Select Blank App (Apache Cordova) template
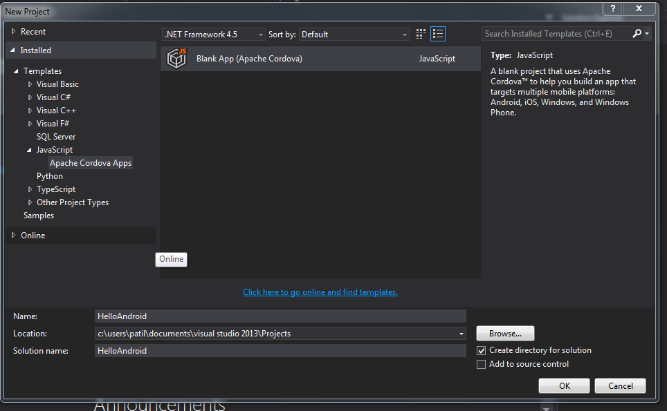Image resolution: width=667 pixels, height=411 pixels. [x=321, y=59]
